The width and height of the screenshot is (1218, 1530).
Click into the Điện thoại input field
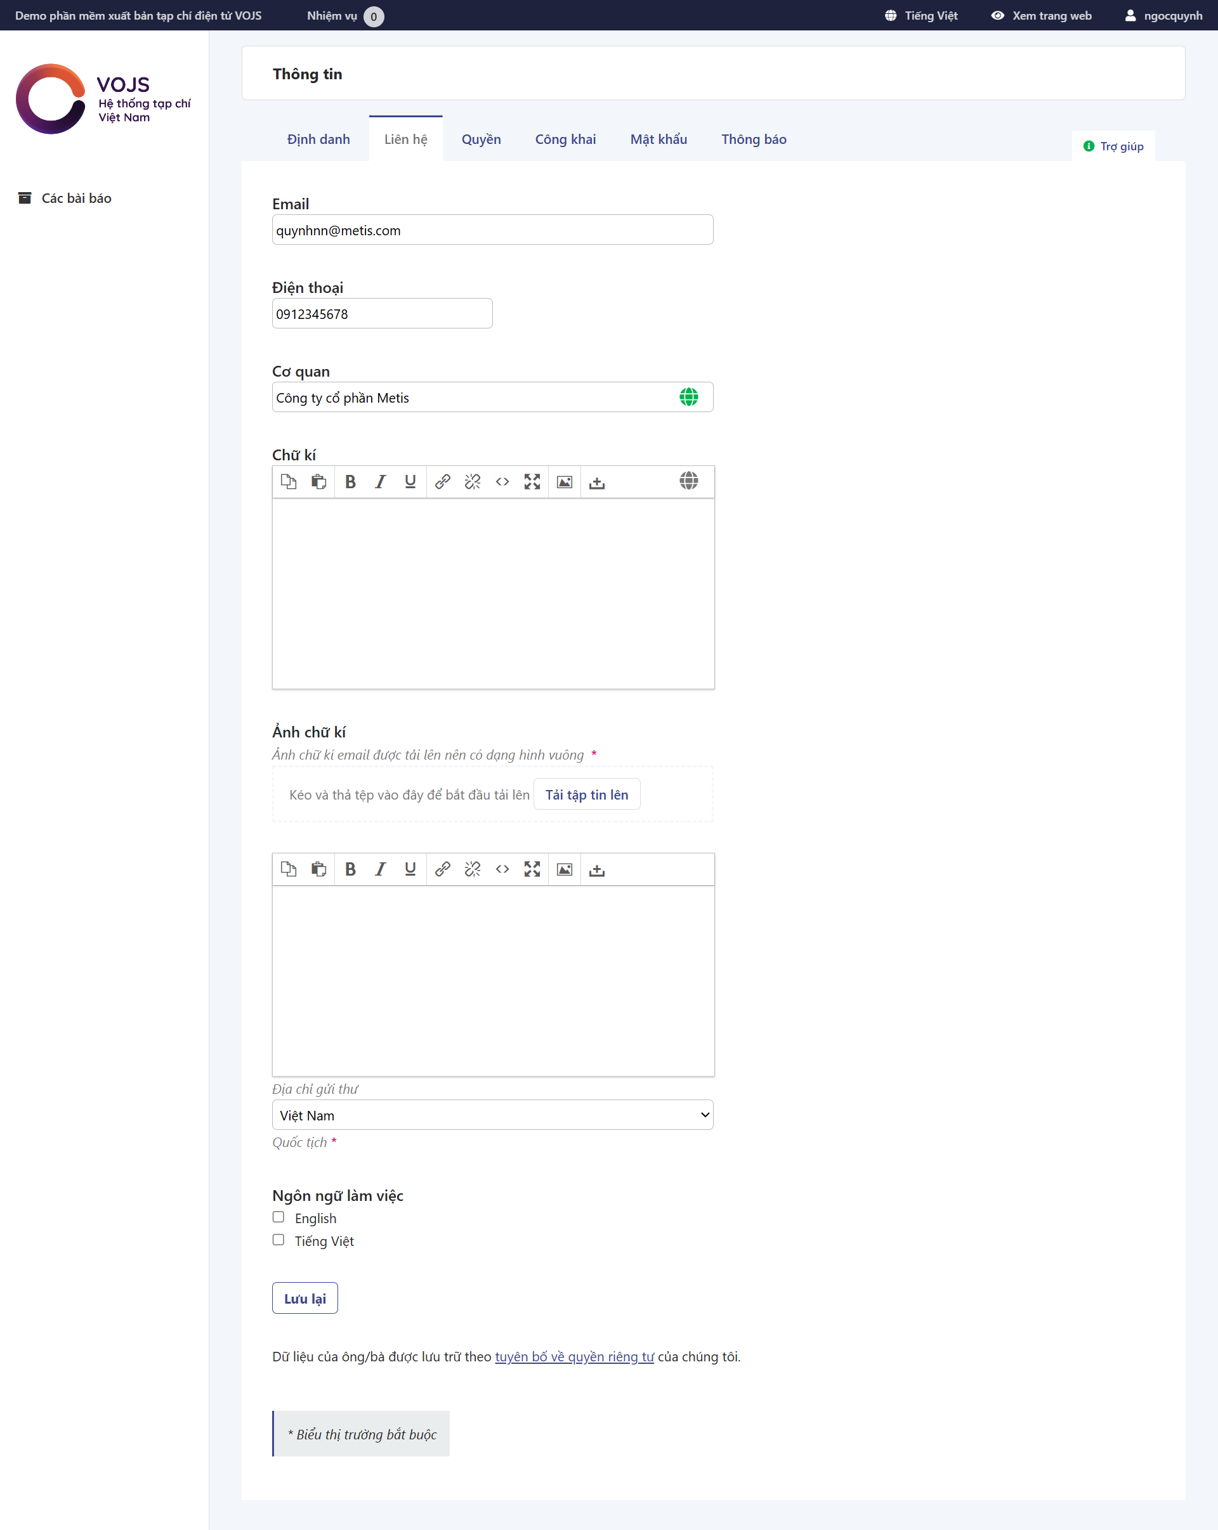[x=382, y=314]
